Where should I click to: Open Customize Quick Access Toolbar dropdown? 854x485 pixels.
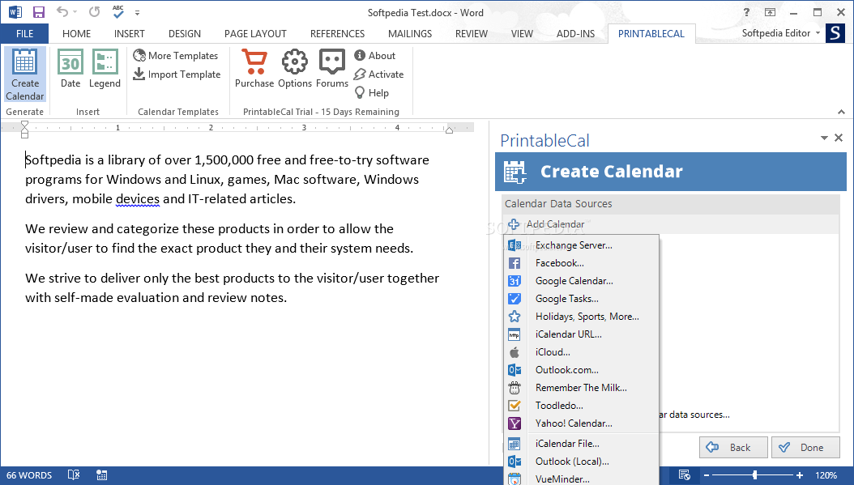click(x=137, y=12)
